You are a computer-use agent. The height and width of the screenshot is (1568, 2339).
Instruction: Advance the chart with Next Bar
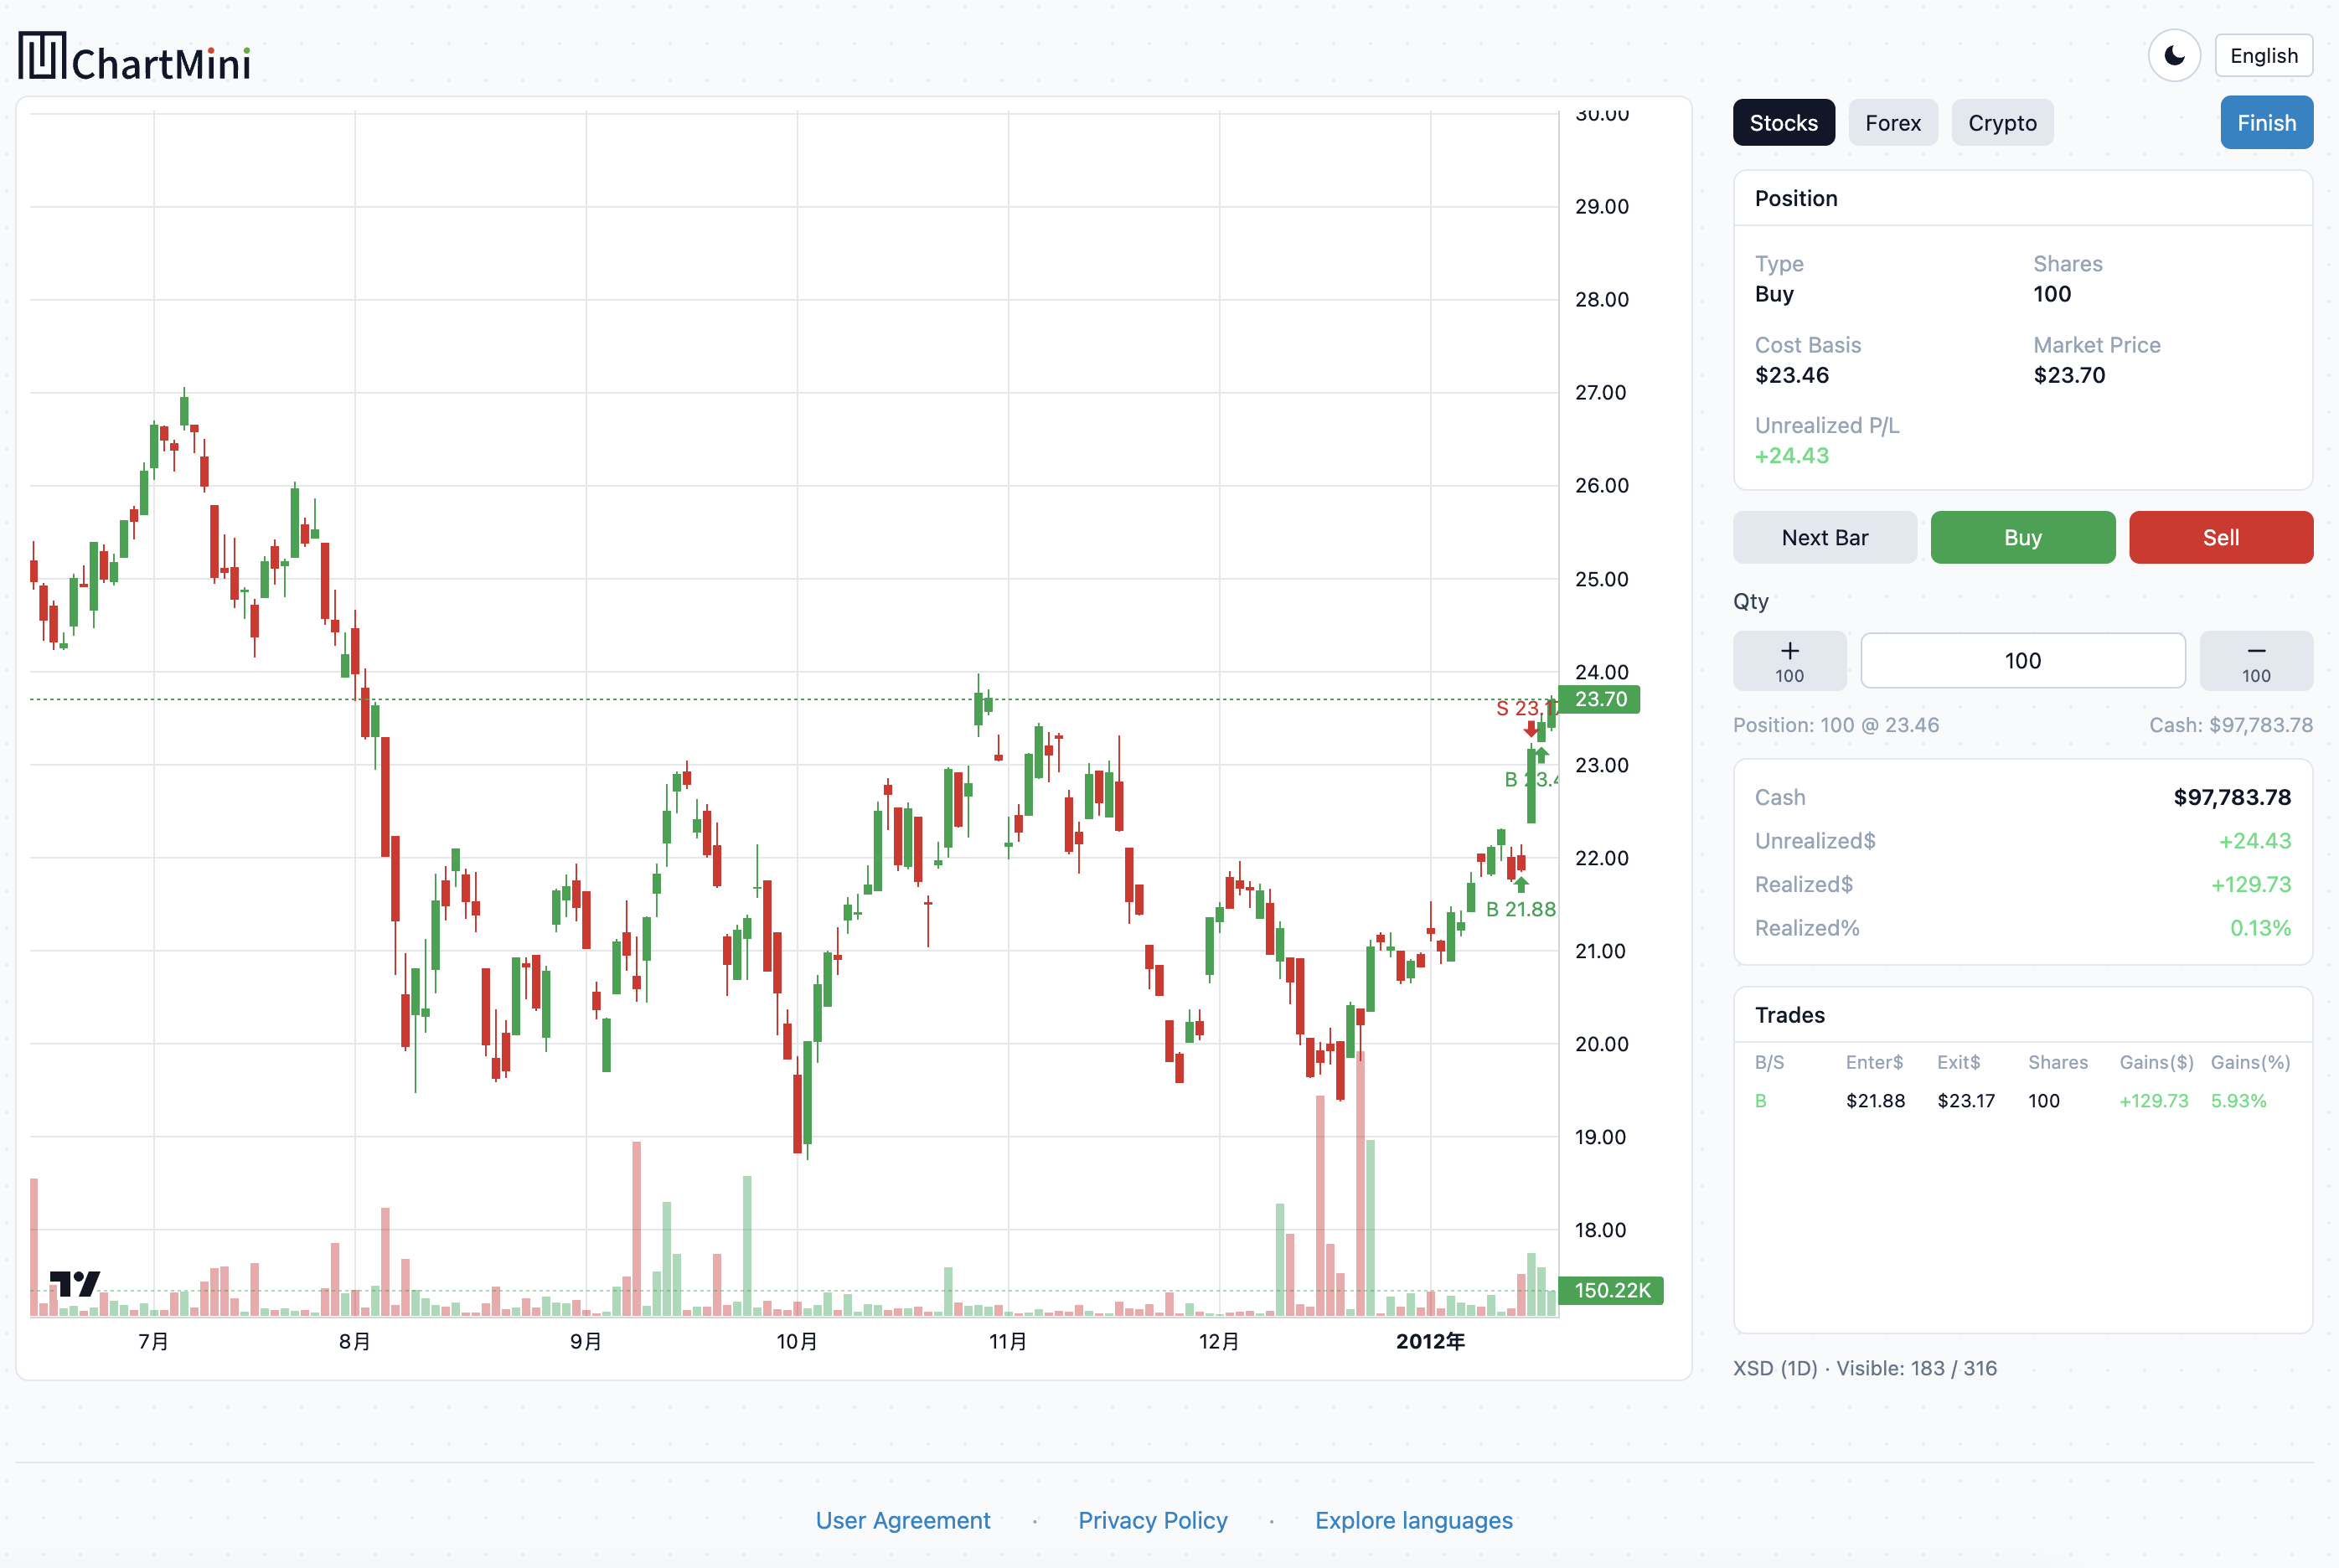(1825, 537)
